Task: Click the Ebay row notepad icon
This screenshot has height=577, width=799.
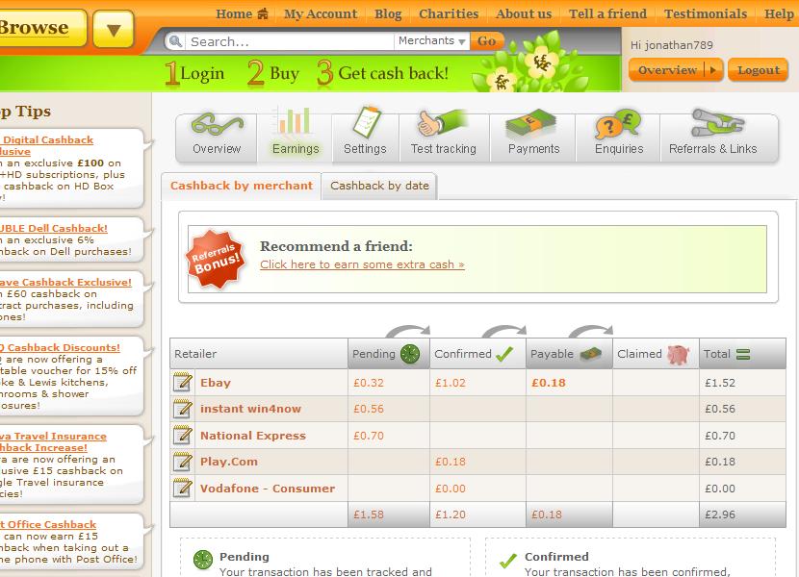Action: point(183,383)
